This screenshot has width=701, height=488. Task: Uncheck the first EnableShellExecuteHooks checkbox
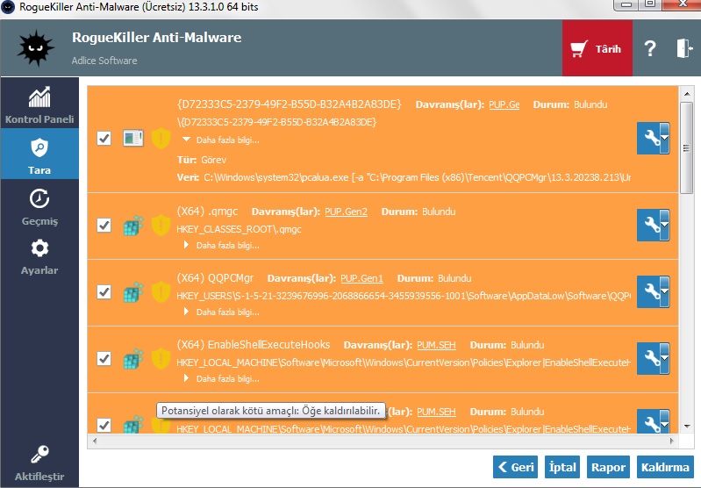(x=104, y=358)
